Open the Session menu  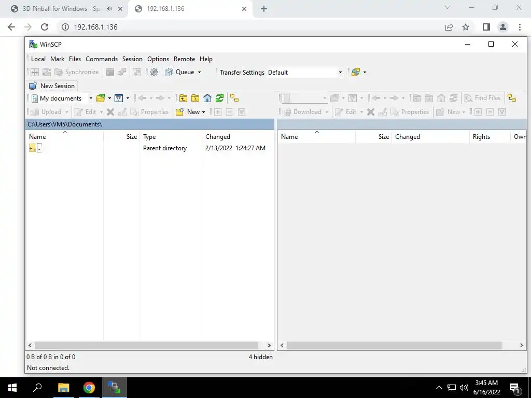point(132,59)
